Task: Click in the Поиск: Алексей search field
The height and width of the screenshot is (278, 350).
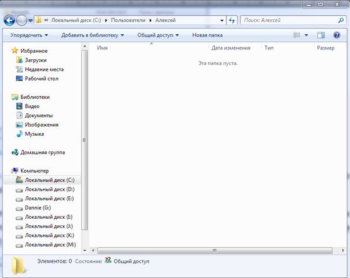Action: 290,20
